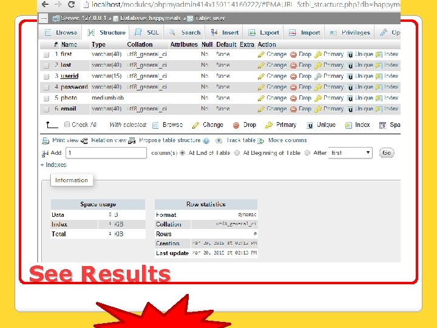Open the SQL tab
Viewport: 437px width, 328px height.
pyautogui.click(x=147, y=33)
